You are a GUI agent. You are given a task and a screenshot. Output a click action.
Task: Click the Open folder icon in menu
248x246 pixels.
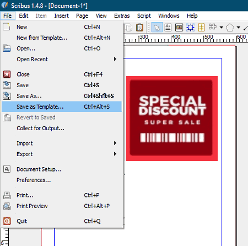7,49
